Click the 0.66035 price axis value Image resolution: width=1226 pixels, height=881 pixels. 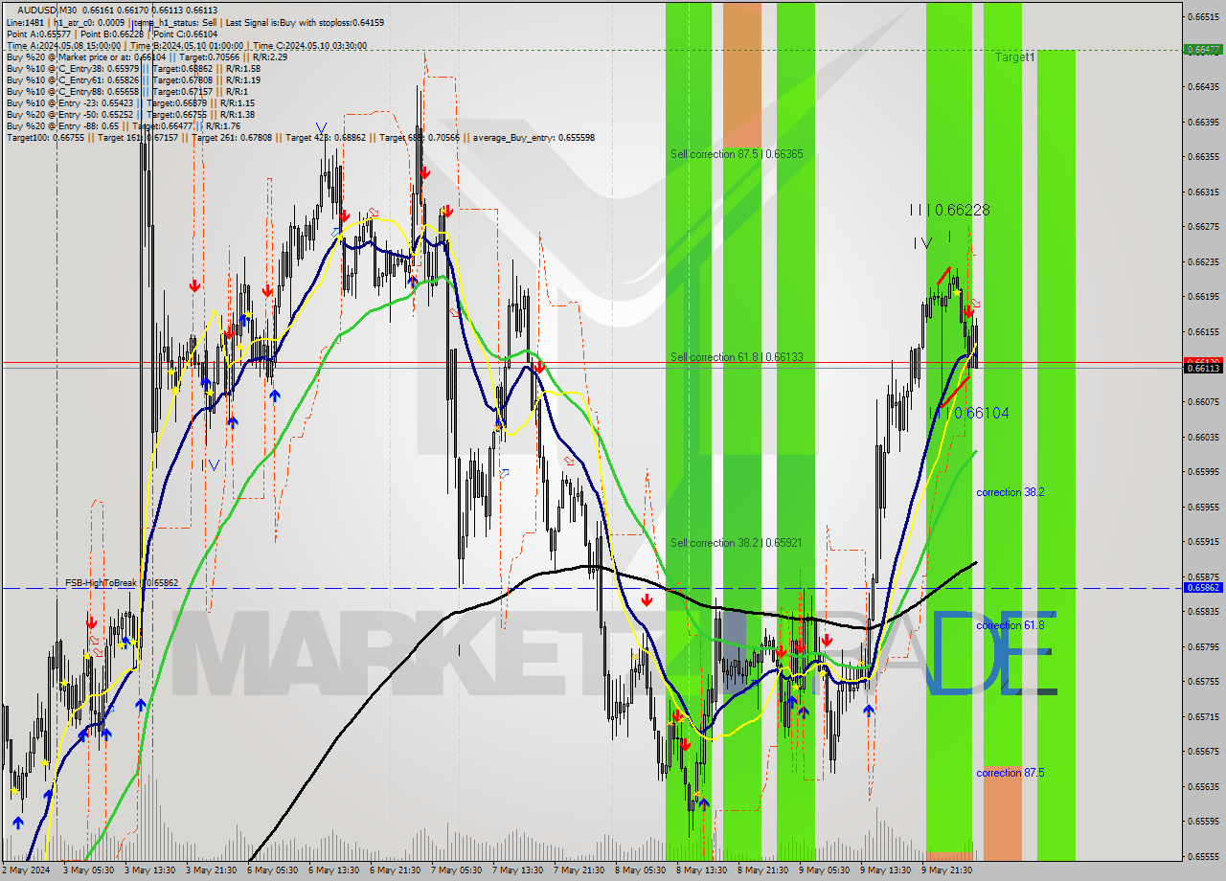(1203, 437)
